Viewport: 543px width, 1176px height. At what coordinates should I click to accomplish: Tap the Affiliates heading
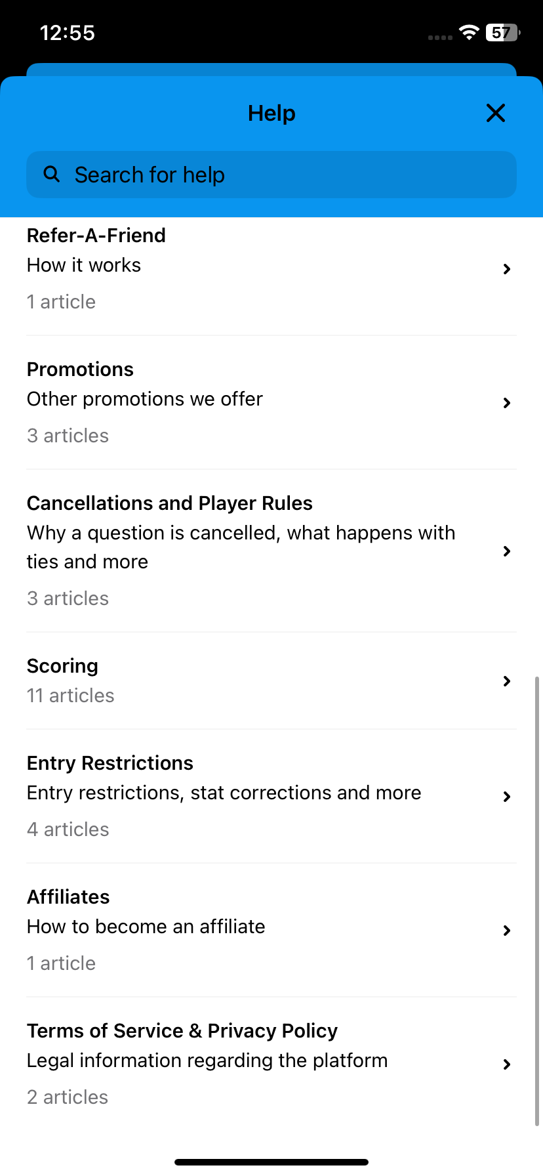(68, 897)
